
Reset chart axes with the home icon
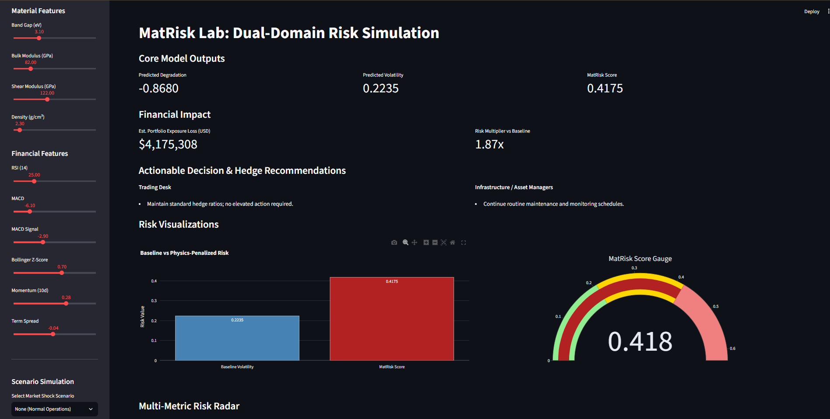(x=452, y=243)
